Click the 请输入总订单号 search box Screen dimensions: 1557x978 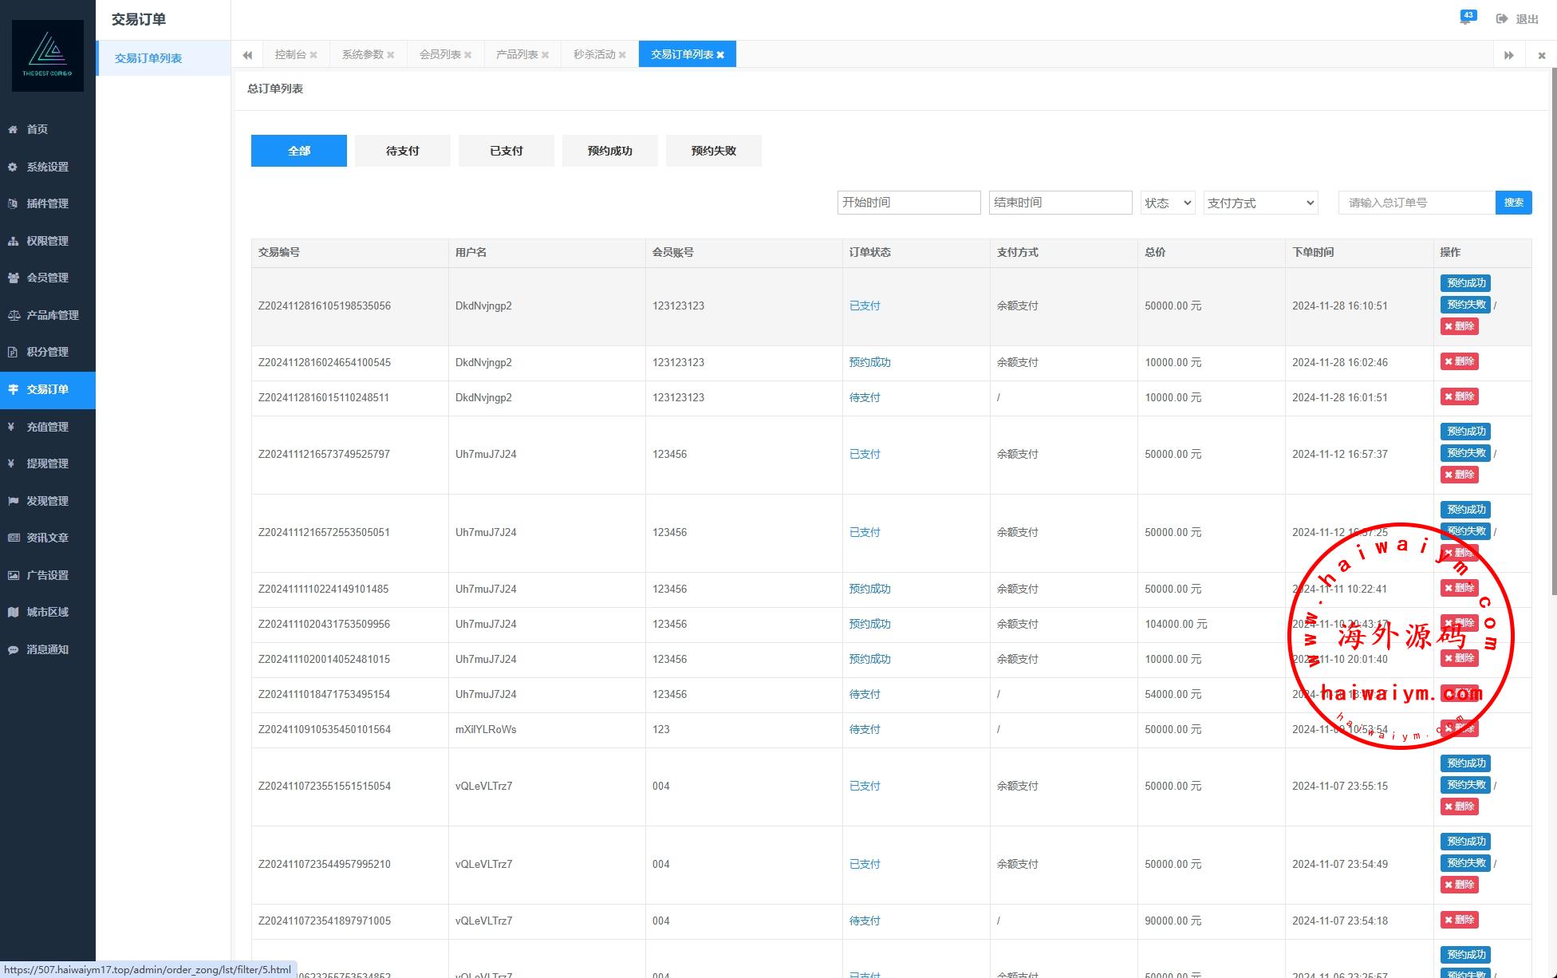click(1416, 203)
